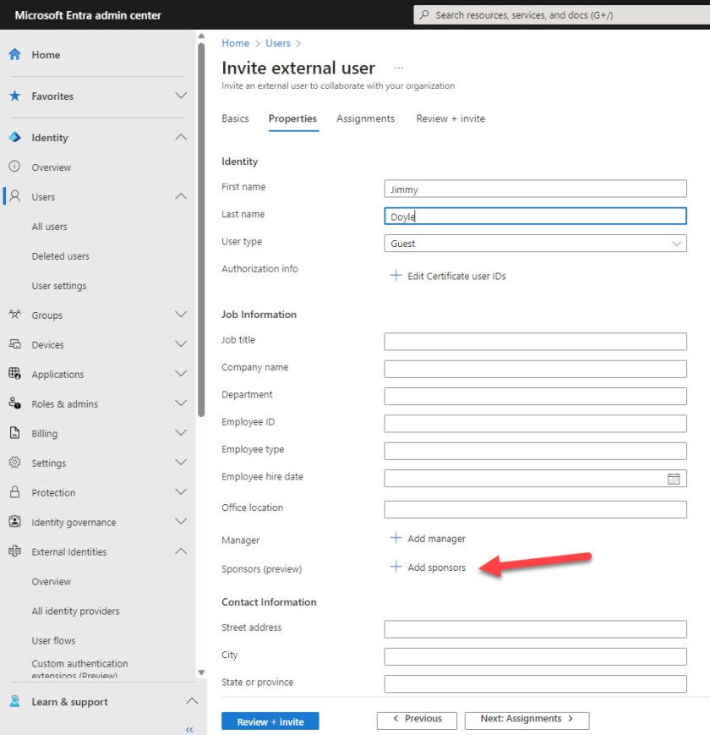
Task: Expand the Billing chevron
Action: tap(181, 433)
